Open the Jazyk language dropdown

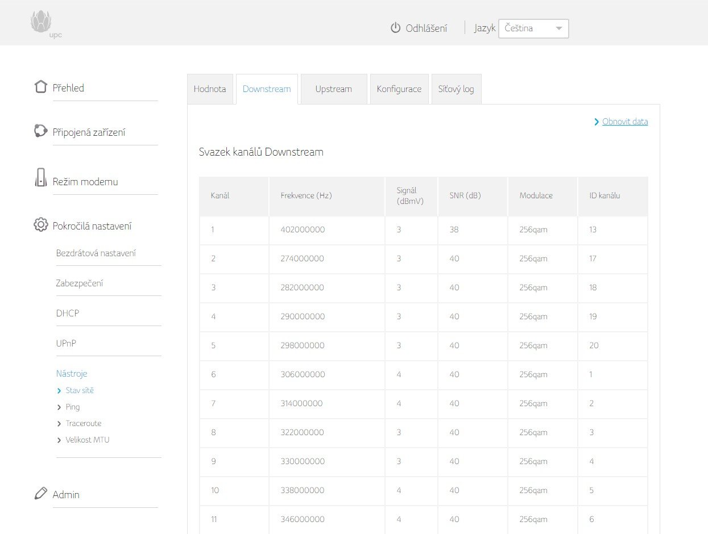coord(533,28)
